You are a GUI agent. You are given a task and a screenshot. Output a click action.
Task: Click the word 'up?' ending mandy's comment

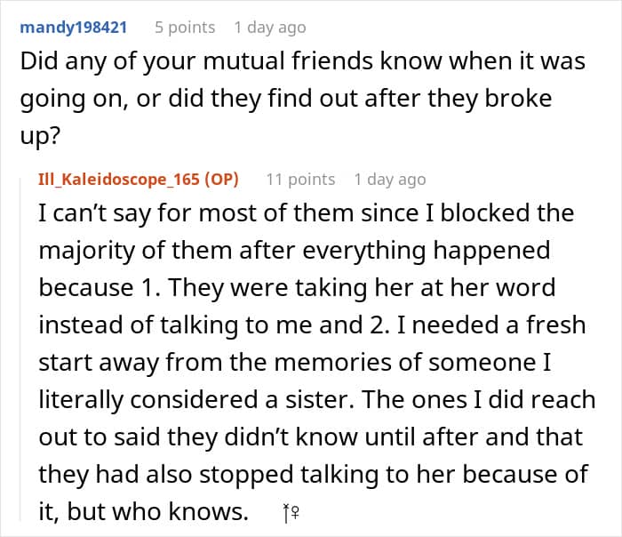(40, 136)
